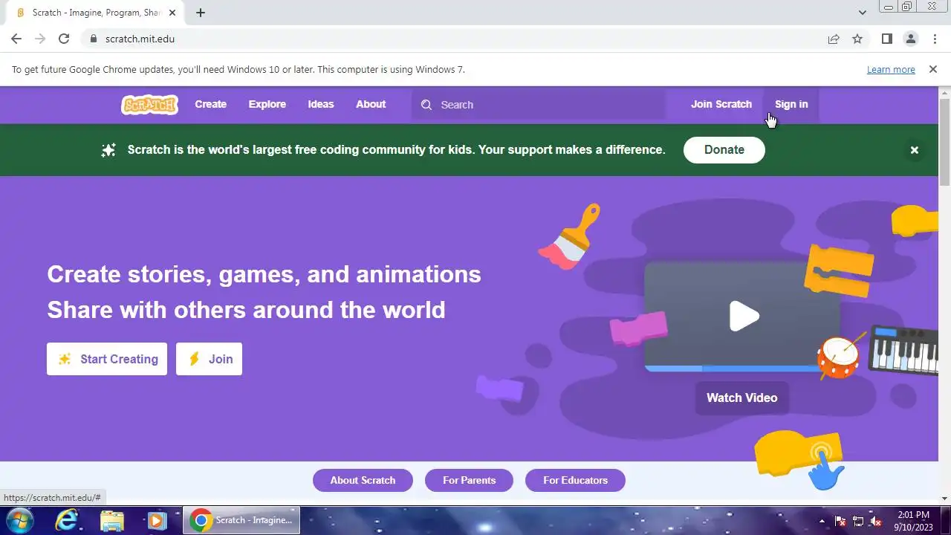Open the tab search dropdown arrow

pyautogui.click(x=862, y=13)
